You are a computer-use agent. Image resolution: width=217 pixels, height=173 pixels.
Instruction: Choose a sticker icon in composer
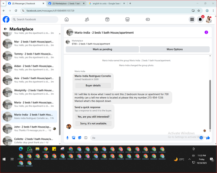[80, 138]
